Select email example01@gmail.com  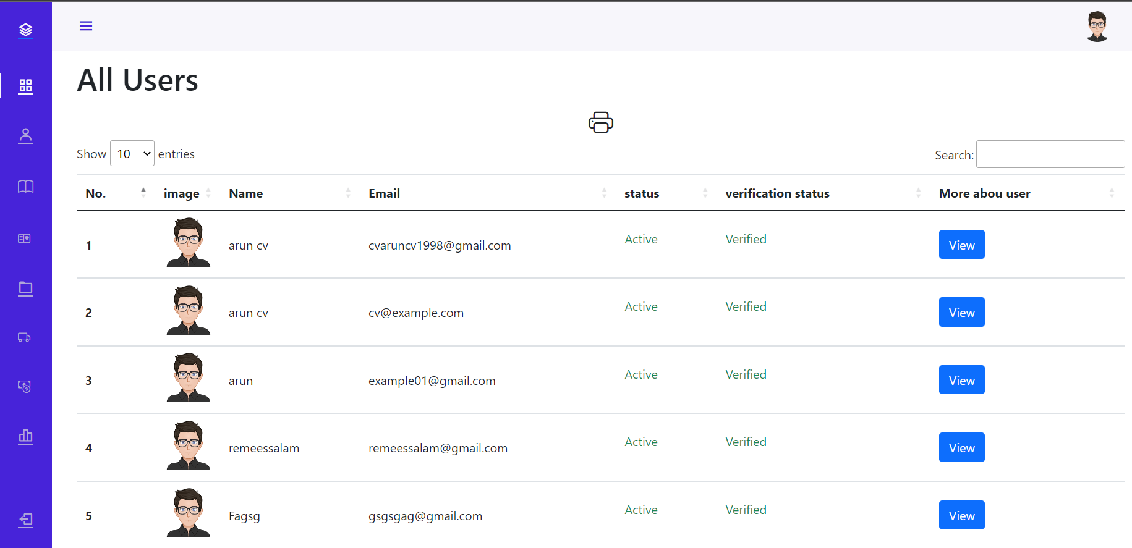coord(432,381)
